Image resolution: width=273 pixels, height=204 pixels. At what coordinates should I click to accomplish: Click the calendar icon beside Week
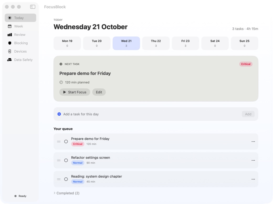[10, 26]
